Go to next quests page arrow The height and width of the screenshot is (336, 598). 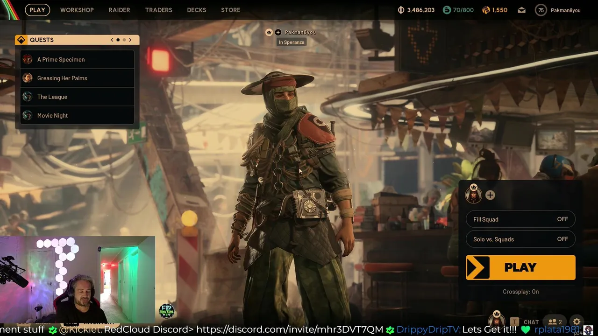tap(130, 40)
